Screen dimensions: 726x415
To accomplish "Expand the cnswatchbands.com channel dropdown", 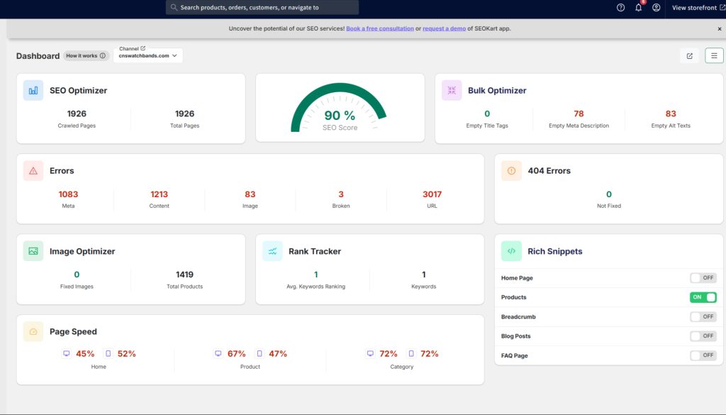I will point(148,55).
